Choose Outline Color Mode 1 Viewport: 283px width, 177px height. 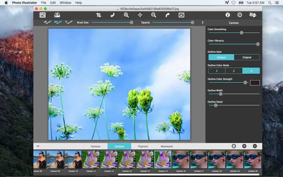coord(217,70)
